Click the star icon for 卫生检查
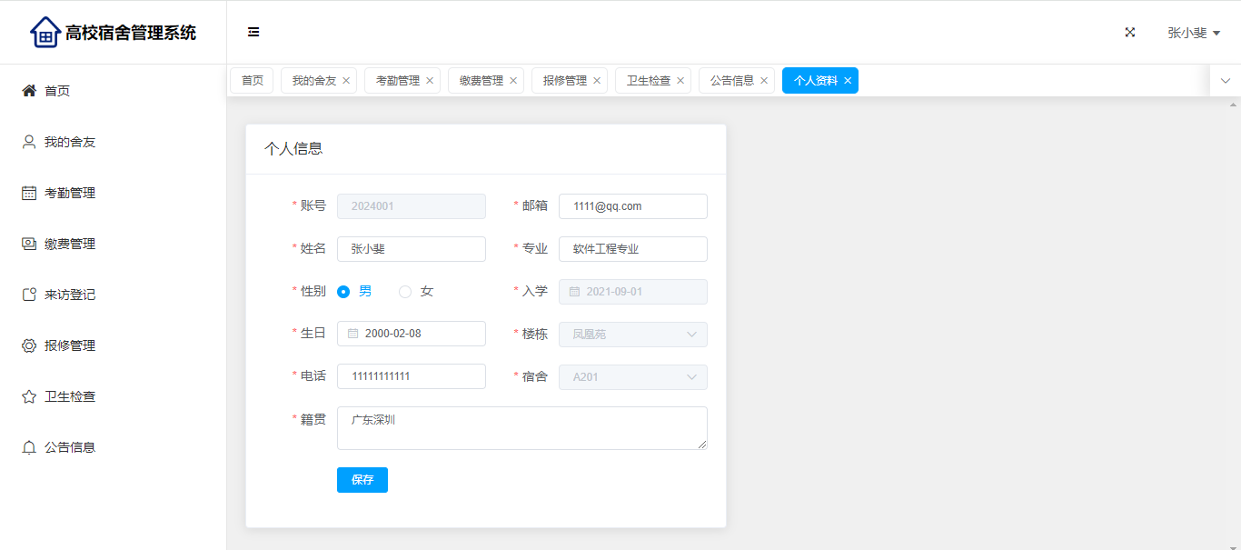The height and width of the screenshot is (550, 1241). pyautogui.click(x=29, y=396)
